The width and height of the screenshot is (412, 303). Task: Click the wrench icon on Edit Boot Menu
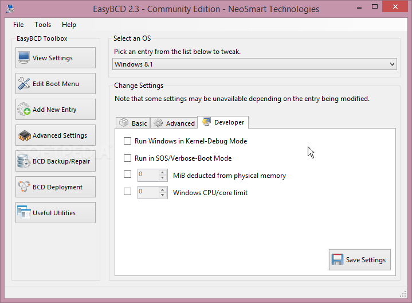pos(24,83)
